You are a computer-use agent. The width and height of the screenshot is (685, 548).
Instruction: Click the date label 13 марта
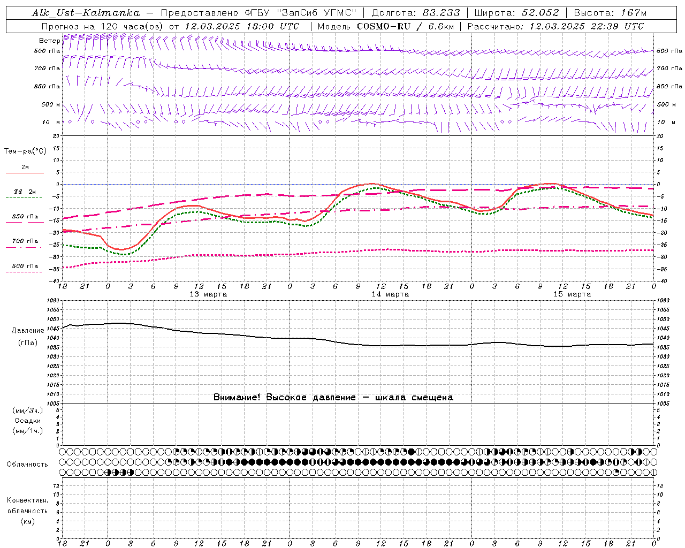(x=208, y=294)
